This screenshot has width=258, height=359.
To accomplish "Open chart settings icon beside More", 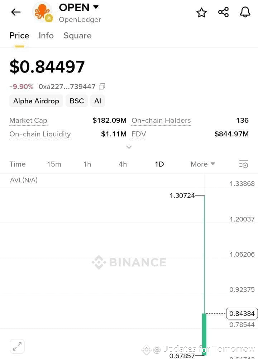I will pyautogui.click(x=244, y=164).
